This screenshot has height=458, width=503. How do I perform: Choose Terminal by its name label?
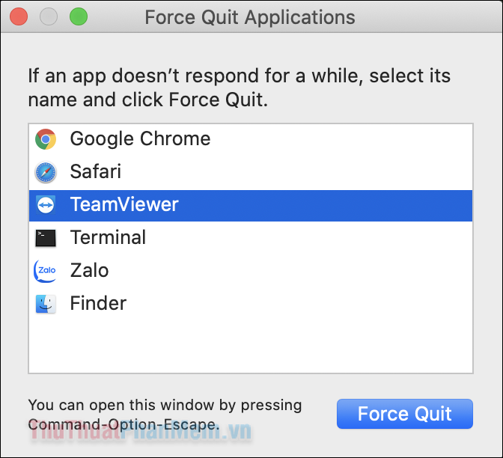tap(108, 238)
